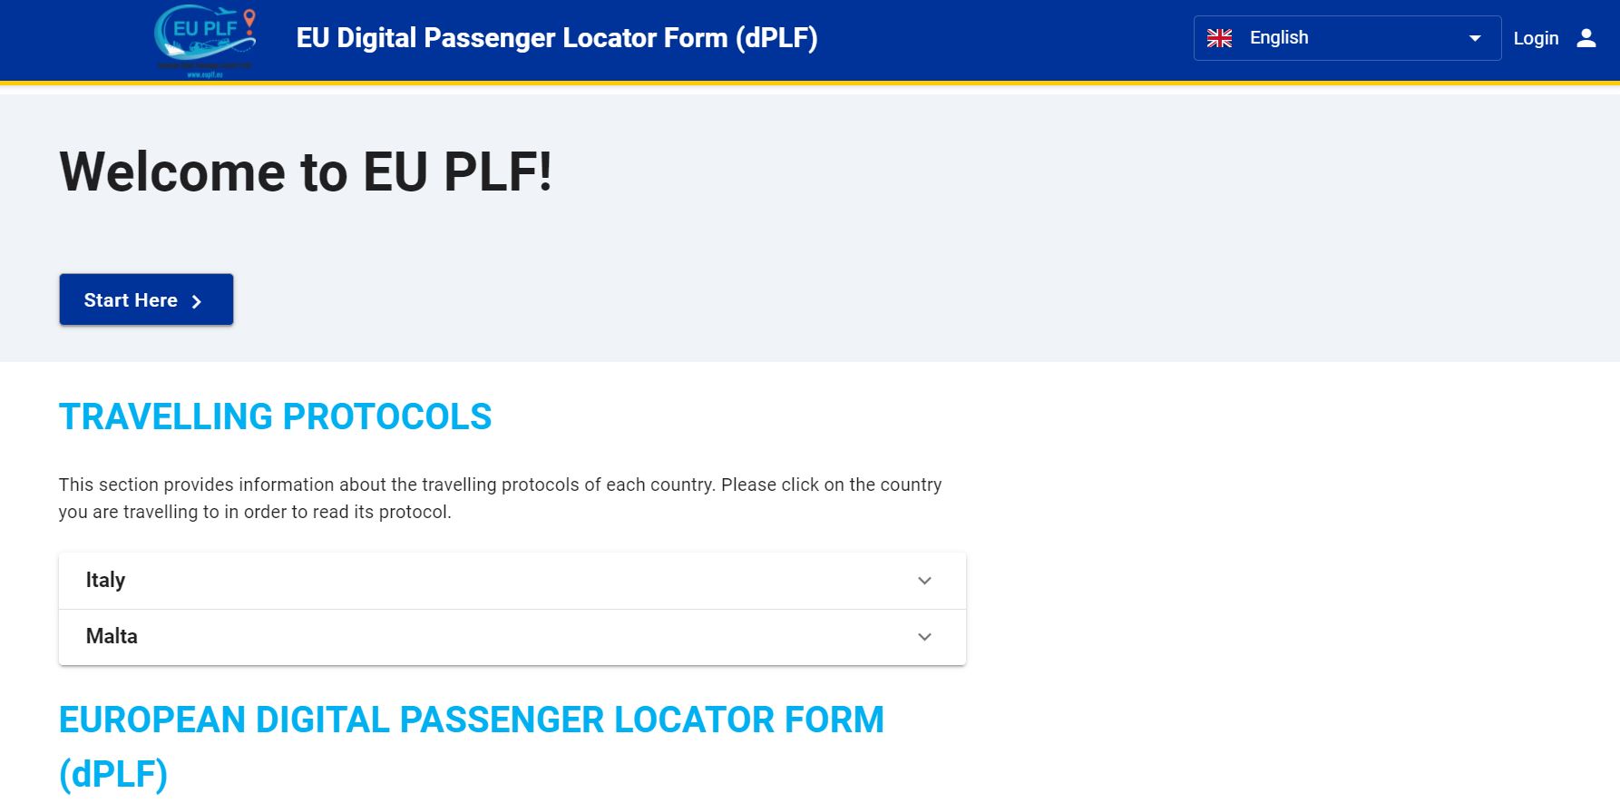1620x803 pixels.
Task: Click the travelling protocols description paragraph
Action: (500, 498)
